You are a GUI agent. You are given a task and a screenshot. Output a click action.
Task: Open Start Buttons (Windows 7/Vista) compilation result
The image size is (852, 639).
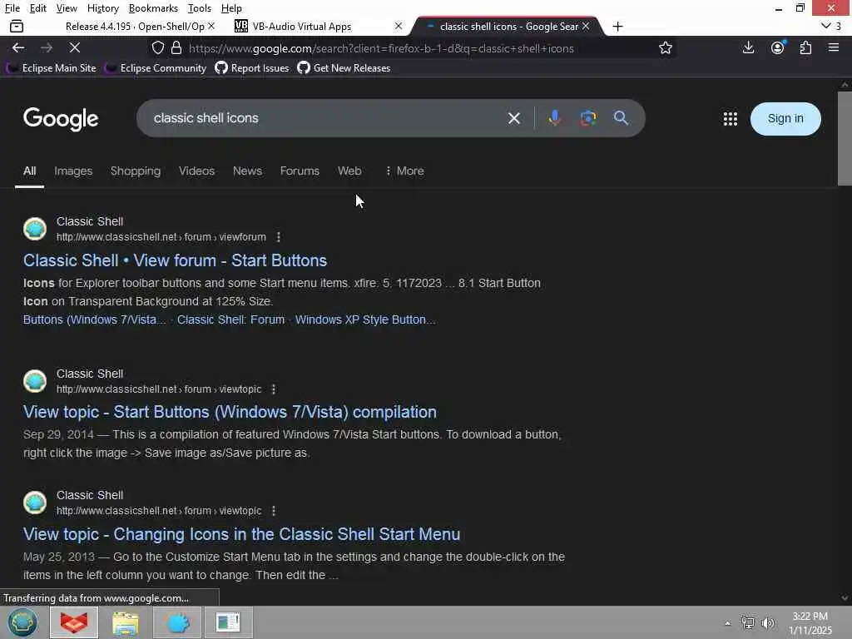[230, 412]
